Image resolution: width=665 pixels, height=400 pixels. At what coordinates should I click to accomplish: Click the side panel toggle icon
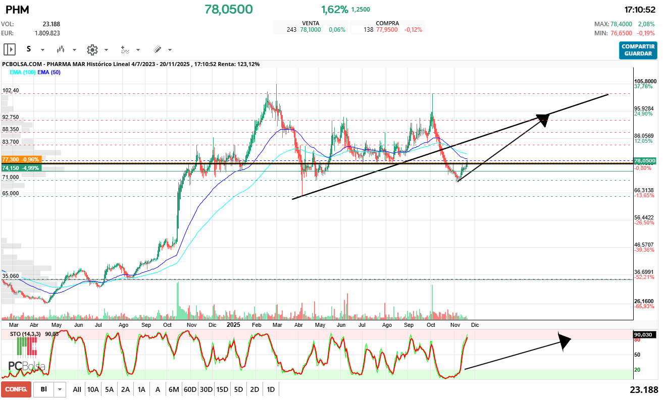[x=10, y=49]
